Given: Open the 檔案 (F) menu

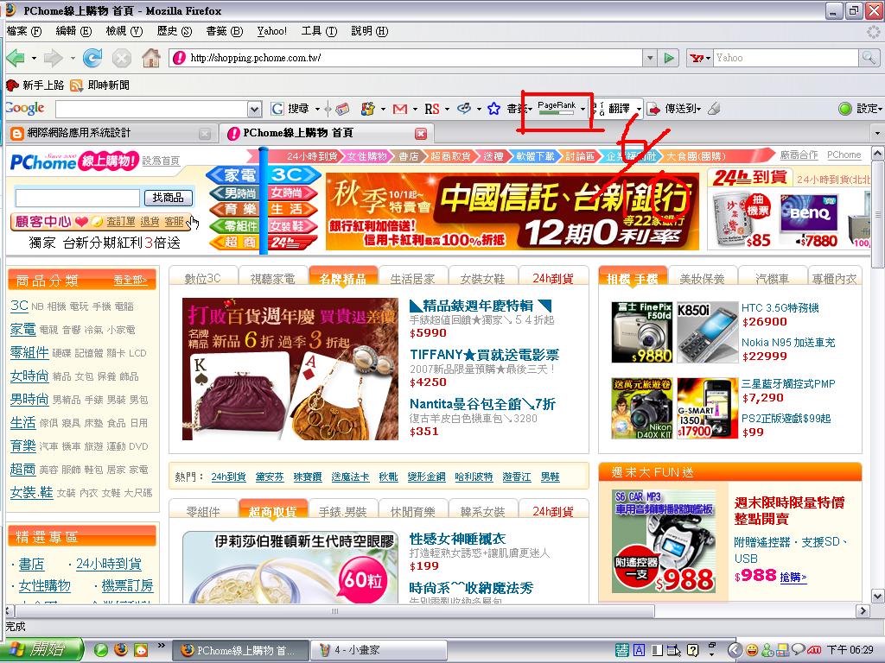Looking at the screenshot, I should click(x=23, y=31).
